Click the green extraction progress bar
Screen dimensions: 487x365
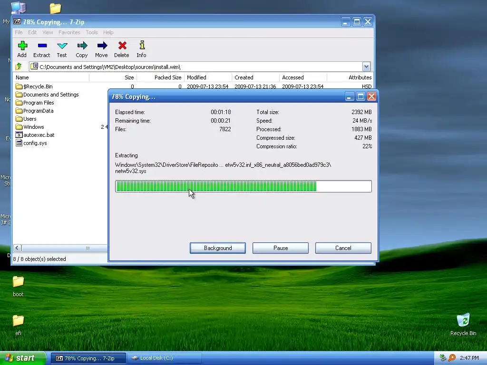click(243, 186)
